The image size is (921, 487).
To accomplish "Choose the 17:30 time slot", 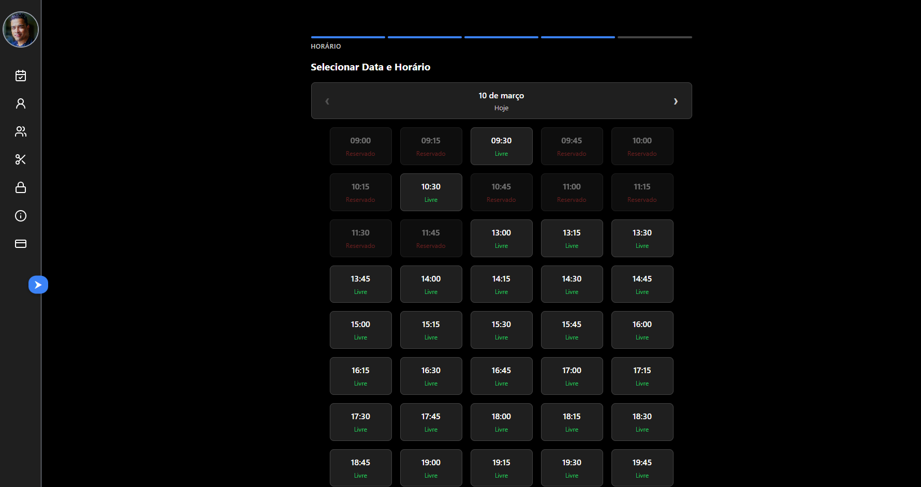I will click(360, 422).
